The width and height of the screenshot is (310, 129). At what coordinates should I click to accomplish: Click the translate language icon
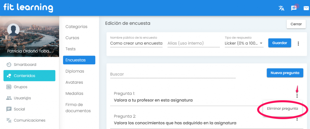281,8
